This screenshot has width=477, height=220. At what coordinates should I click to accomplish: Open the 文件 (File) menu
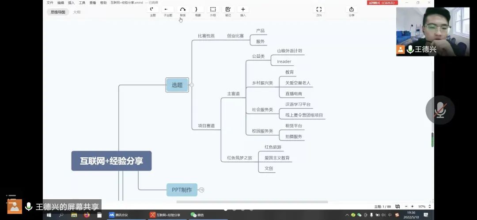coord(50,3)
